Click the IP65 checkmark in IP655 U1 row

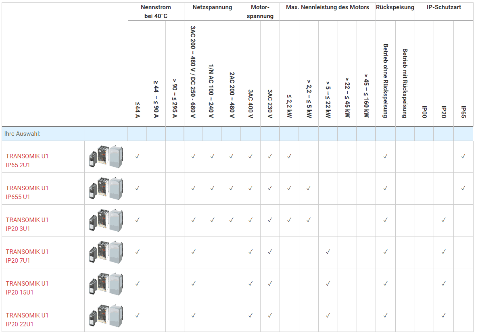[463, 189]
